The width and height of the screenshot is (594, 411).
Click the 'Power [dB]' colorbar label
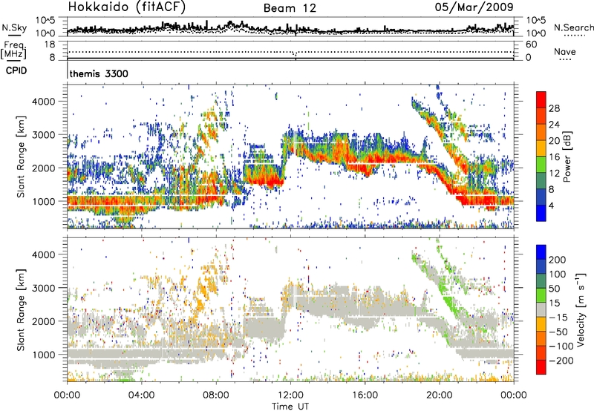tap(567, 157)
